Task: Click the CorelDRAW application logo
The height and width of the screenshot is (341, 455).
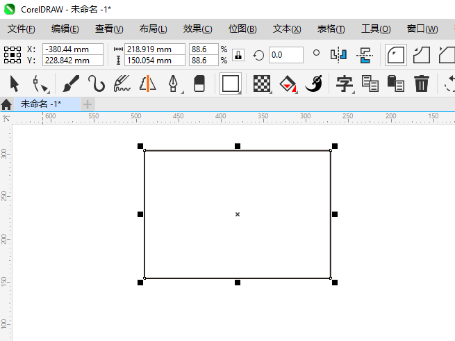Action: coord(10,9)
